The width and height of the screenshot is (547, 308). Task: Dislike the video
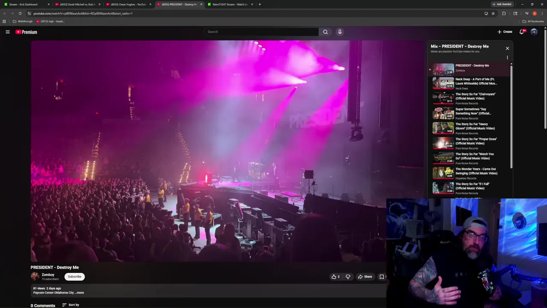click(348, 277)
